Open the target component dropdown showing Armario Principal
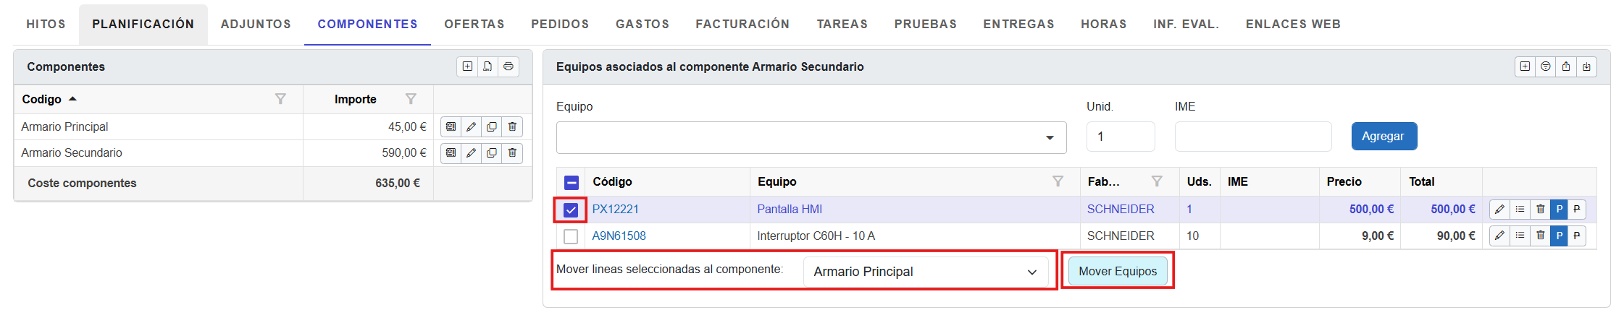Viewport: 1624px width, 323px height. 926,272
